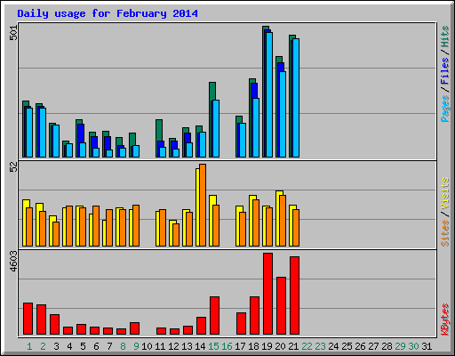Click the Visits legend label
The image size is (455, 356).
444,194
